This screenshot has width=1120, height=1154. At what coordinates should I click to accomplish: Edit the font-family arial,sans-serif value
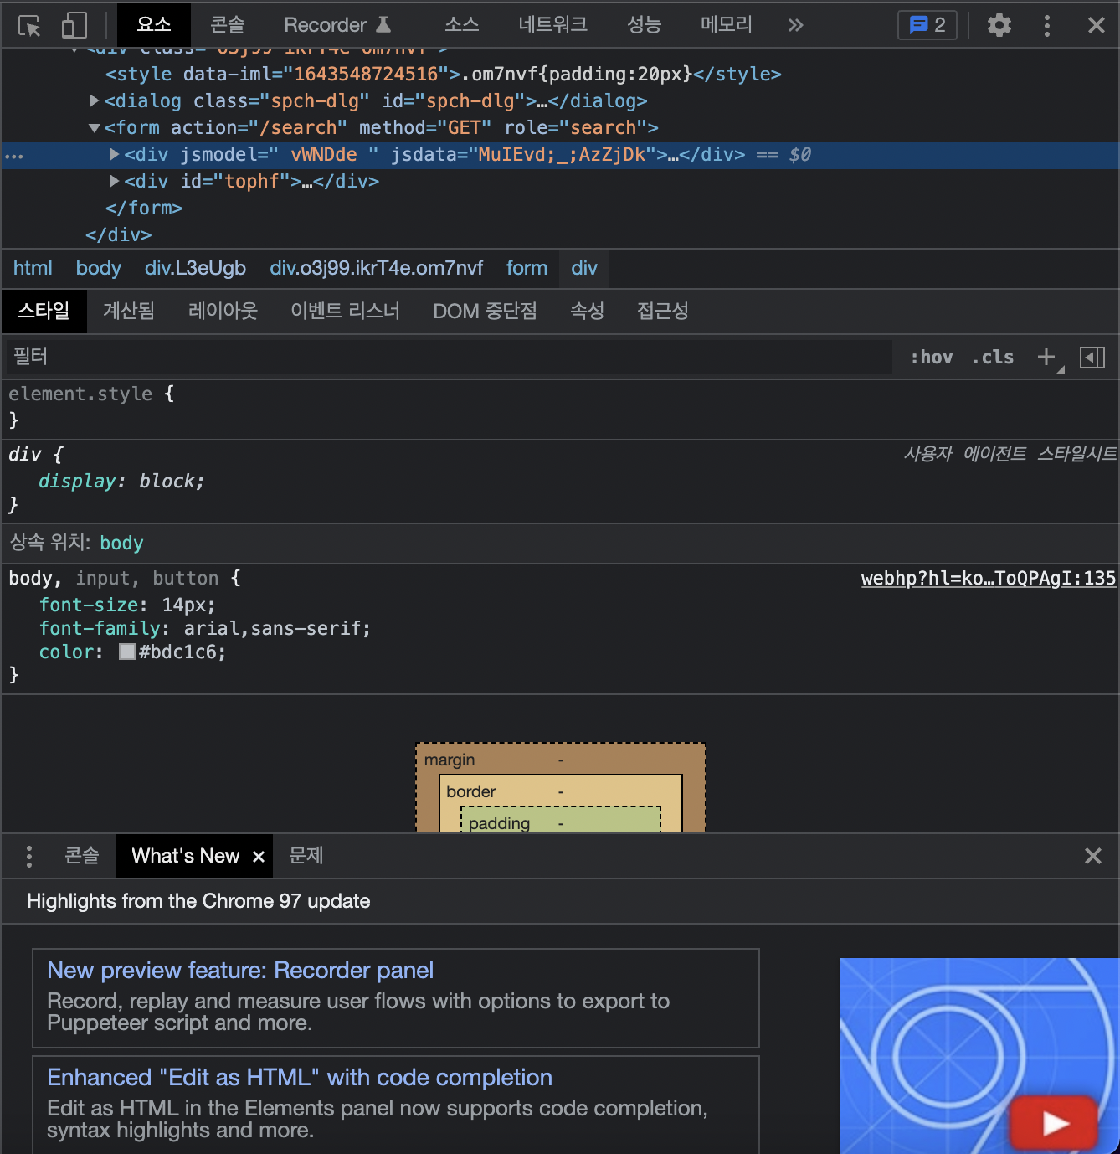[274, 628]
